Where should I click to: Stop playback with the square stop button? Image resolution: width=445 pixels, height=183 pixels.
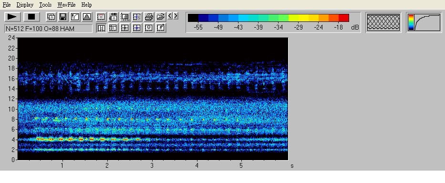pyautogui.click(x=31, y=17)
